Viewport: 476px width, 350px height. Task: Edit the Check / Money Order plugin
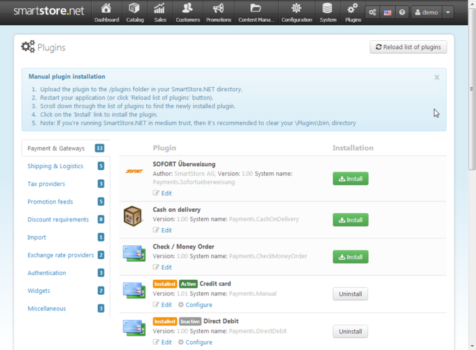[163, 268]
